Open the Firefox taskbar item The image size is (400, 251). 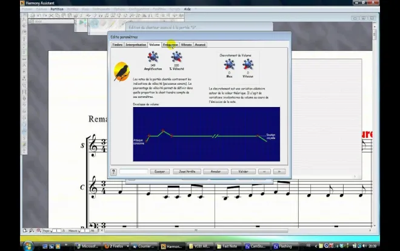click(x=116, y=246)
